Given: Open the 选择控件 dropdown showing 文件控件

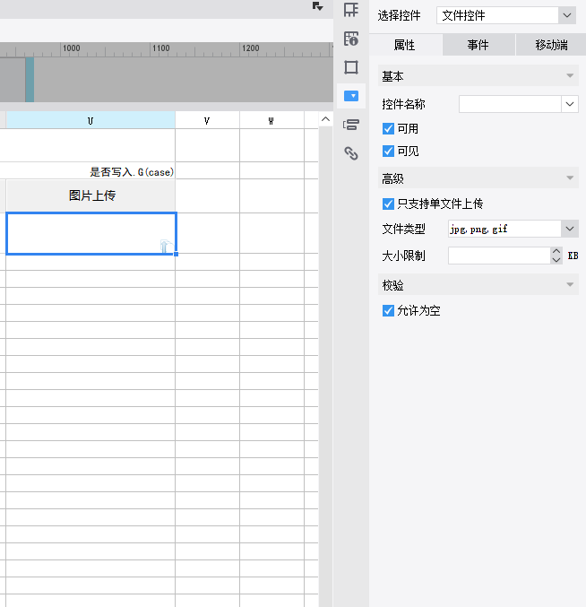Looking at the screenshot, I should (x=506, y=15).
